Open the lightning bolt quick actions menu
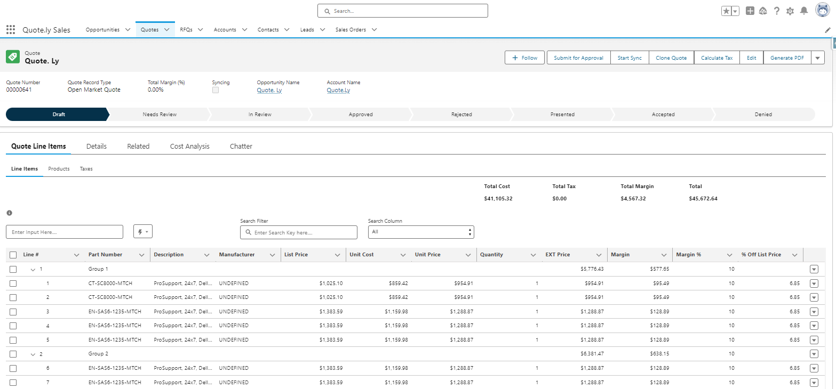 click(x=143, y=232)
